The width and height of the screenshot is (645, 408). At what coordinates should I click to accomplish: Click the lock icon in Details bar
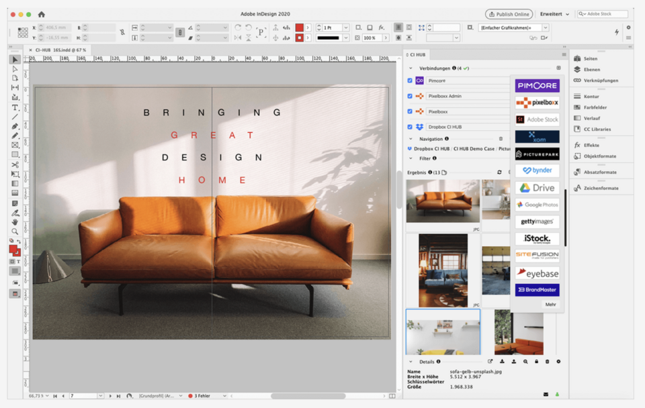[x=536, y=362]
